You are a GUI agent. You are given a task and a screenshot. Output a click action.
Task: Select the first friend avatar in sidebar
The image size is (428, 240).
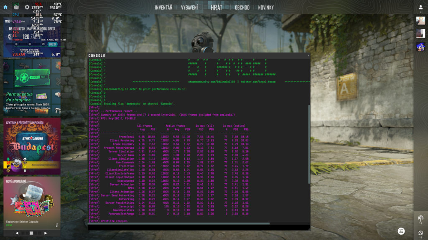coord(420,21)
